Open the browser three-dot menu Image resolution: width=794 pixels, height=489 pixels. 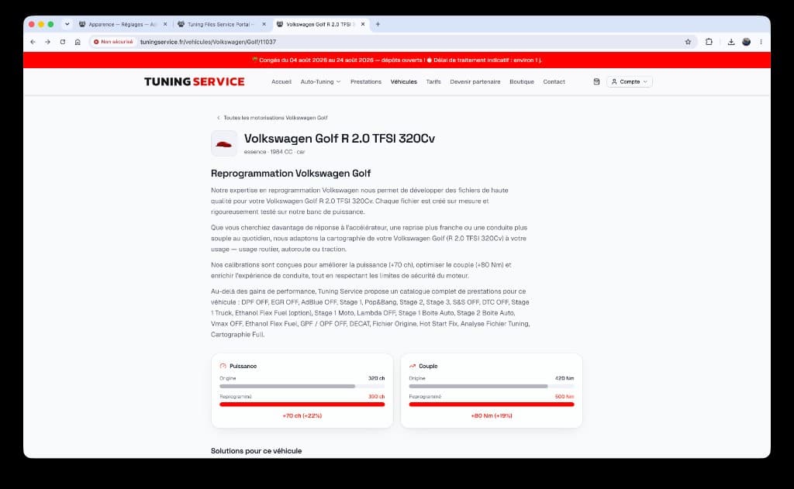761,42
